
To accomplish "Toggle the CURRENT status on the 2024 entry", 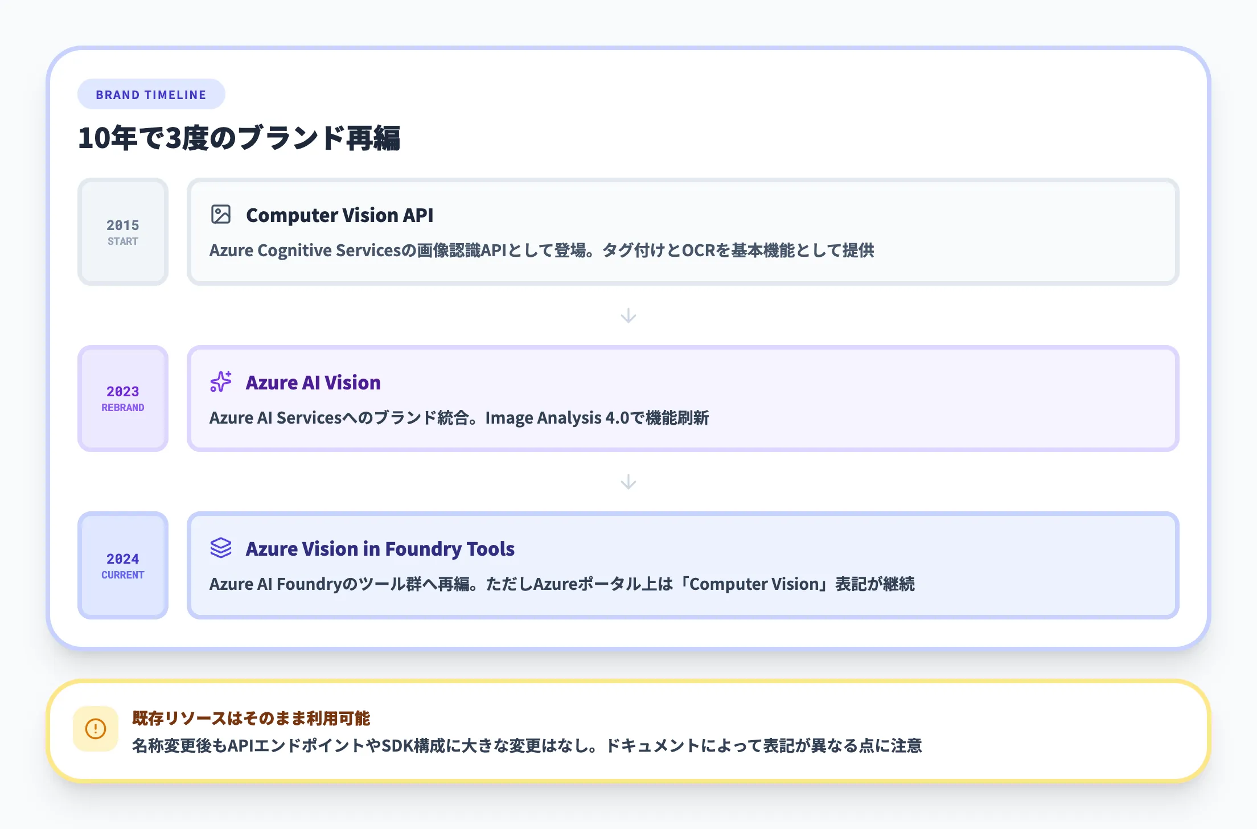I will click(122, 575).
